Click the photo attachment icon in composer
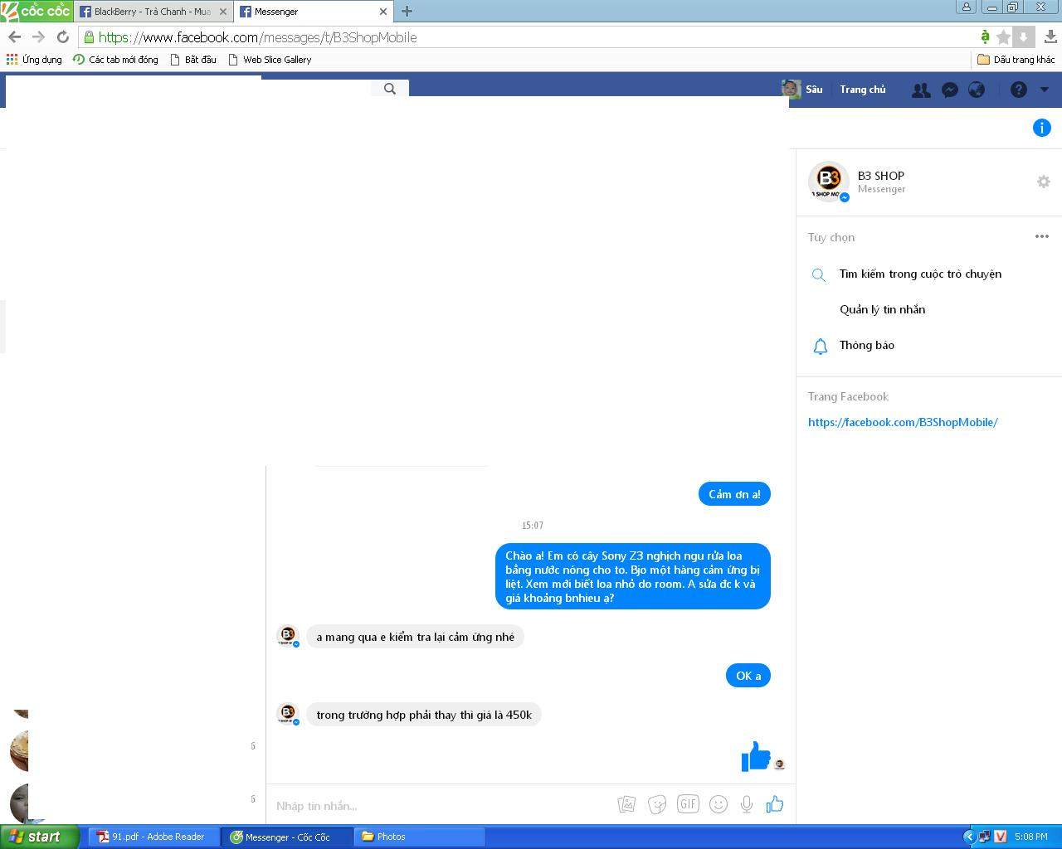 626,804
